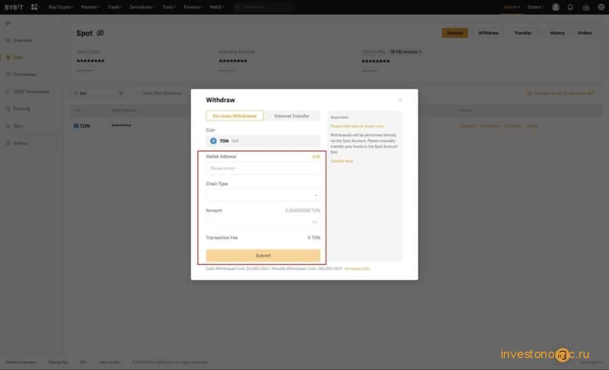This screenshot has width=609, height=370.
Task: Close the Withdraw dialog
Action: pyautogui.click(x=400, y=100)
